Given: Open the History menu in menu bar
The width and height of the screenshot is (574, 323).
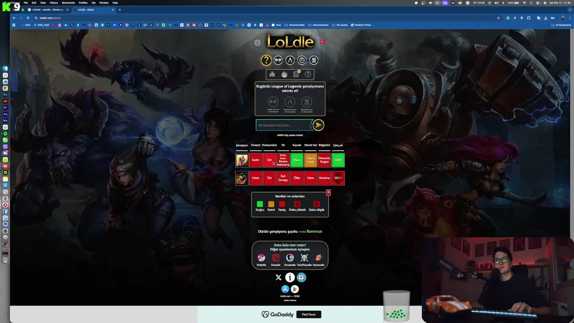Looking at the screenshot, I should coord(54,3).
